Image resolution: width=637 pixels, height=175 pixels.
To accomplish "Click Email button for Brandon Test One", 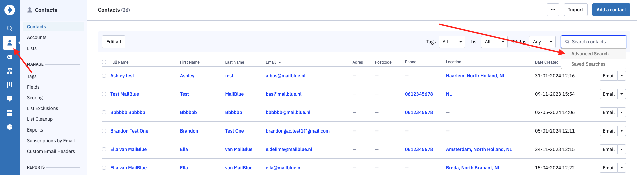I will tap(608, 131).
